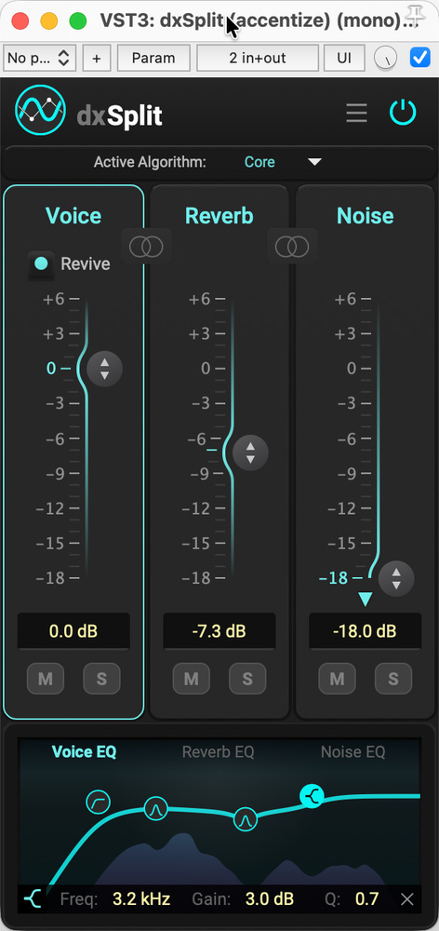Screen dimensions: 439x931
Task: Close the EQ band parameter bar
Action: (x=407, y=899)
